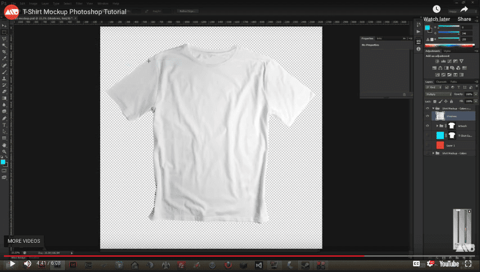Select the Crop tool

(5, 52)
